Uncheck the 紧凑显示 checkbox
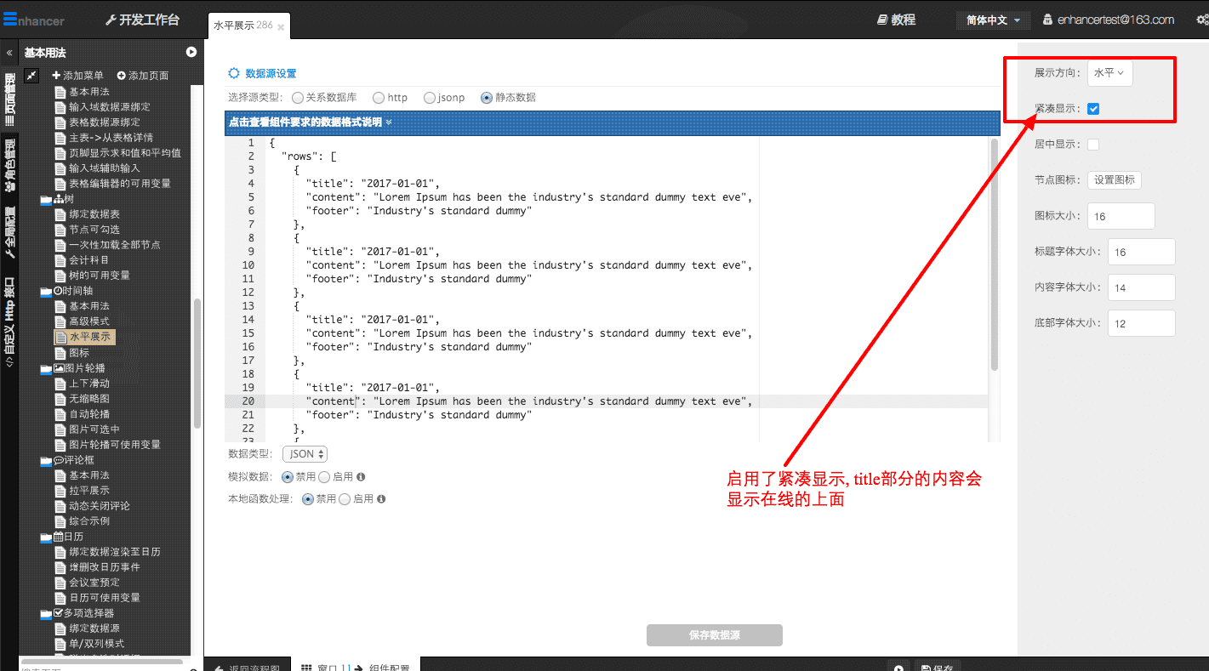The height and width of the screenshot is (671, 1209). tap(1093, 109)
